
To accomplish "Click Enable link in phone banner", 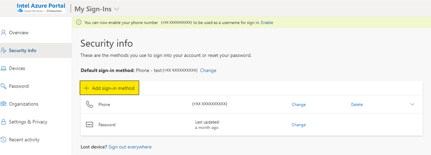I will 267,23.
